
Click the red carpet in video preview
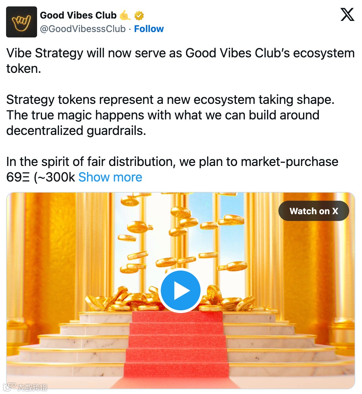coord(176,349)
